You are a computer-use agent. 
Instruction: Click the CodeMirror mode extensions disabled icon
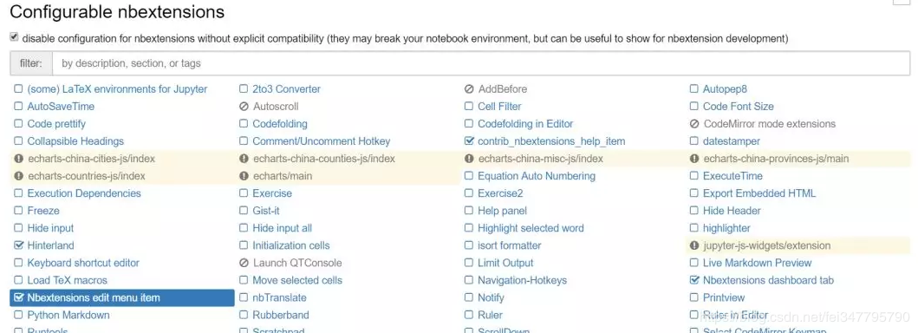point(694,124)
